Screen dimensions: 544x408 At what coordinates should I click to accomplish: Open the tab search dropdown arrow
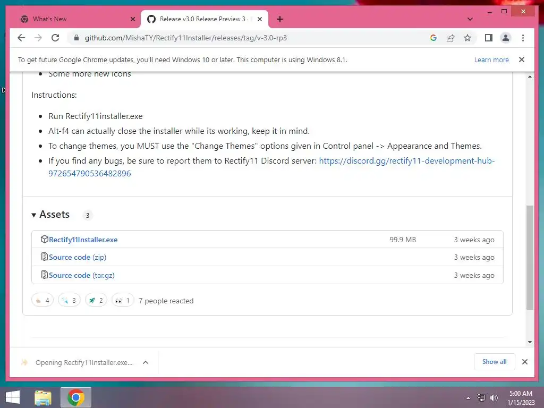(x=470, y=19)
